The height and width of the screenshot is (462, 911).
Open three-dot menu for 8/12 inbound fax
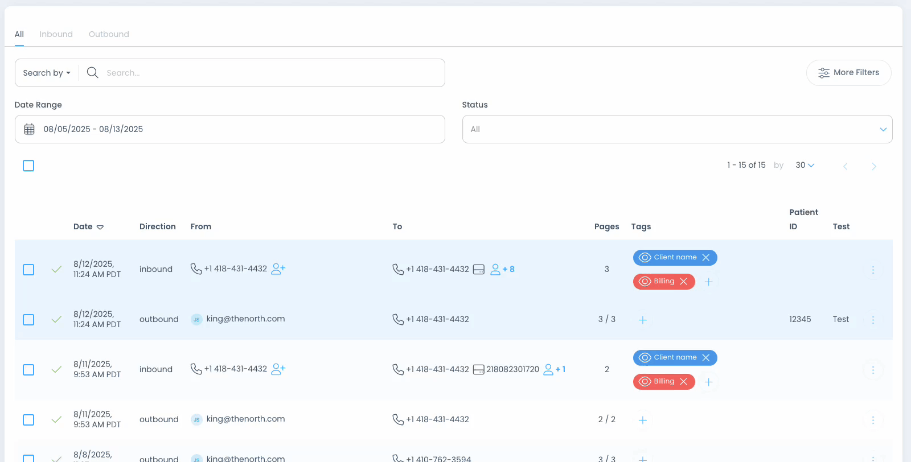click(x=873, y=270)
